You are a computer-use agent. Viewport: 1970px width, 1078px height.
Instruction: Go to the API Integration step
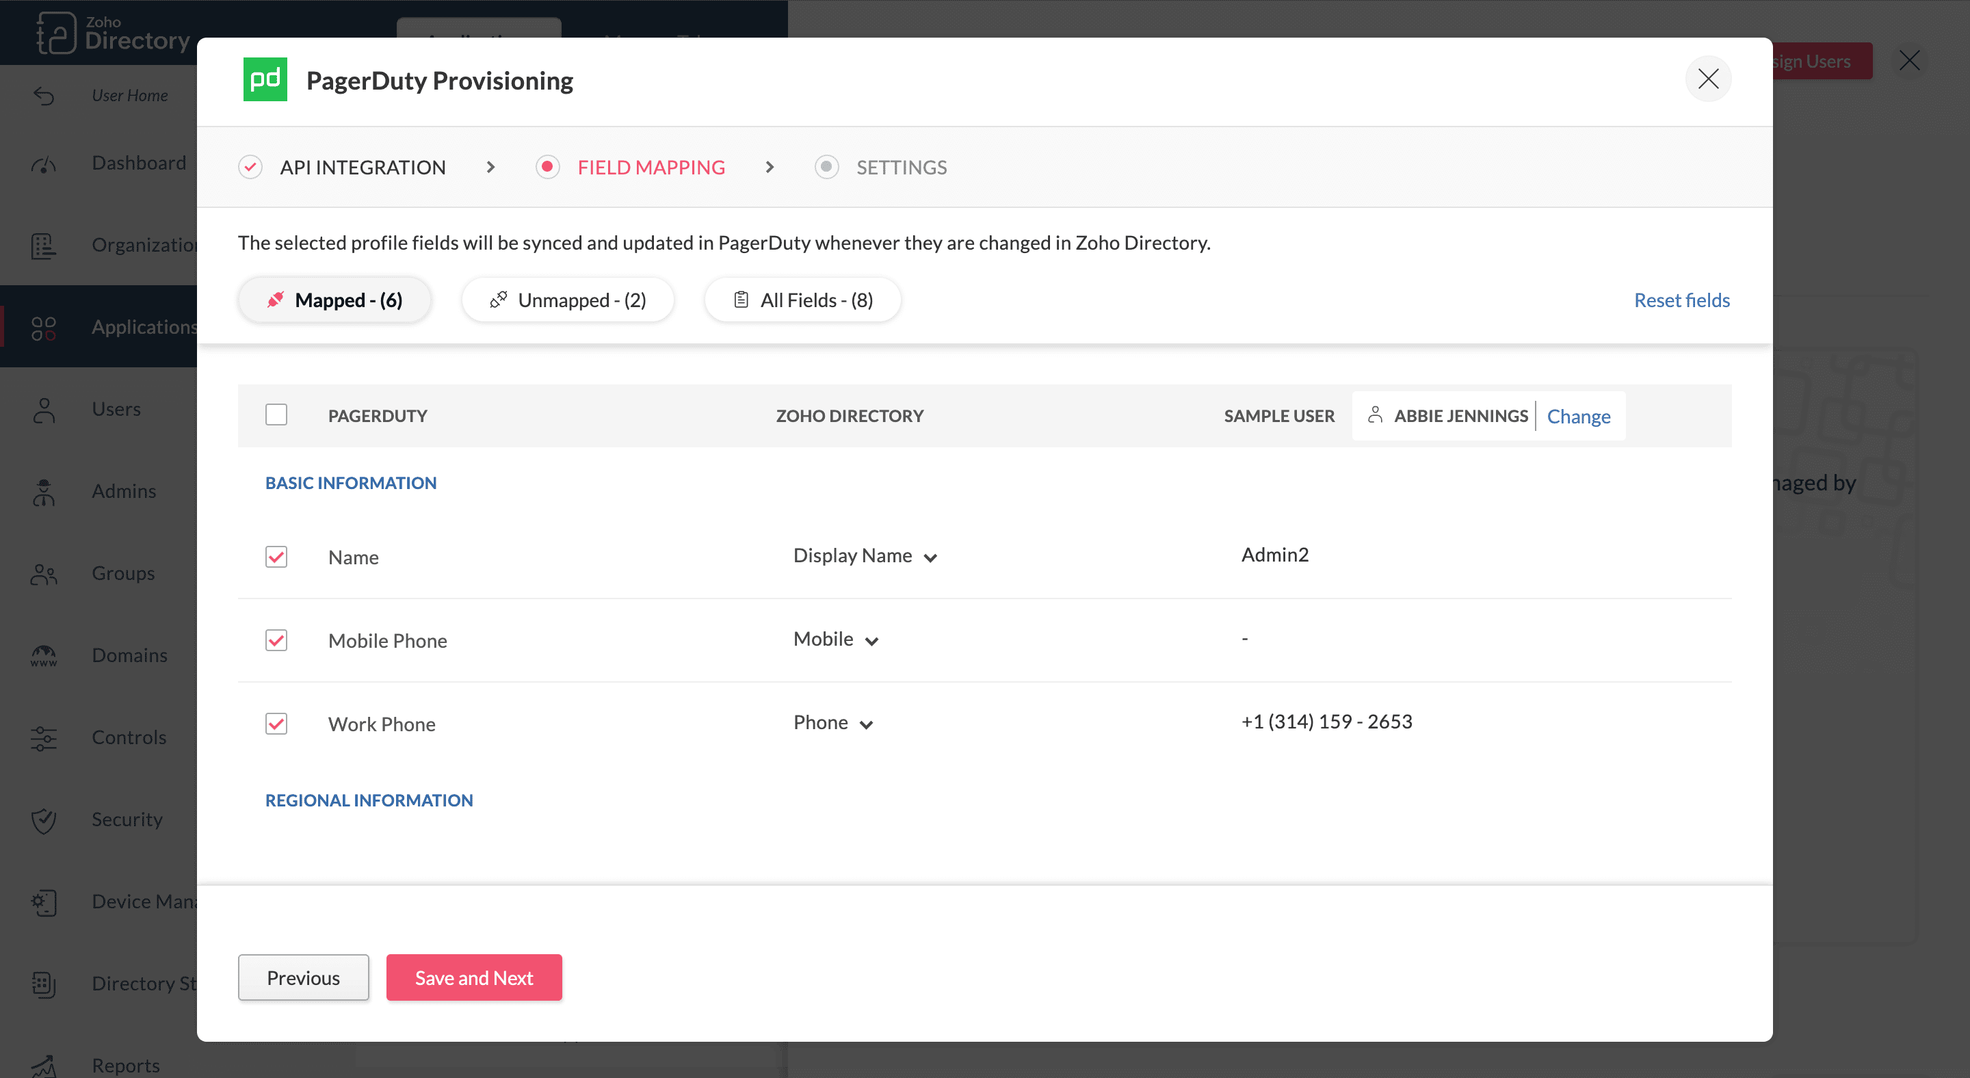coord(362,167)
